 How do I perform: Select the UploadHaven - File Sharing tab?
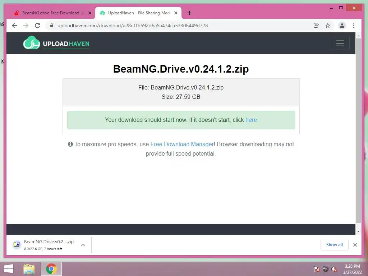[x=138, y=13]
